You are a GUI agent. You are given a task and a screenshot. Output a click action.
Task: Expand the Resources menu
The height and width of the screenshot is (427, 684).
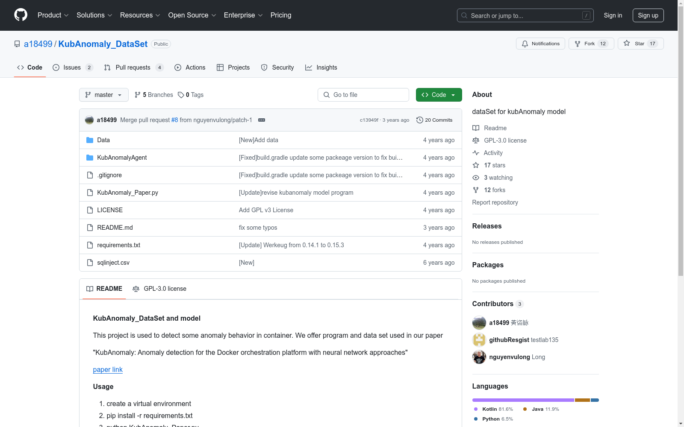[x=140, y=15]
